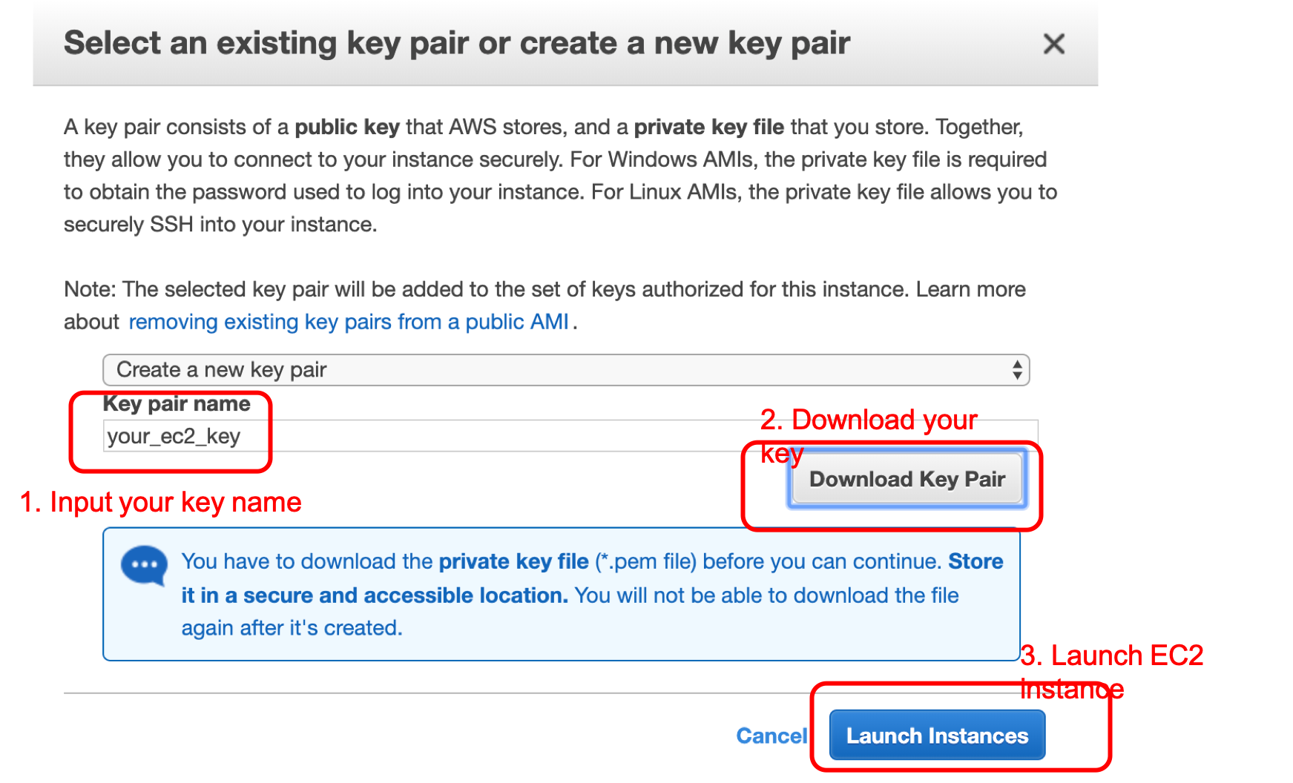The width and height of the screenshot is (1293, 783).
Task: Focus the field containing your_ec2_key
Action: click(570, 436)
